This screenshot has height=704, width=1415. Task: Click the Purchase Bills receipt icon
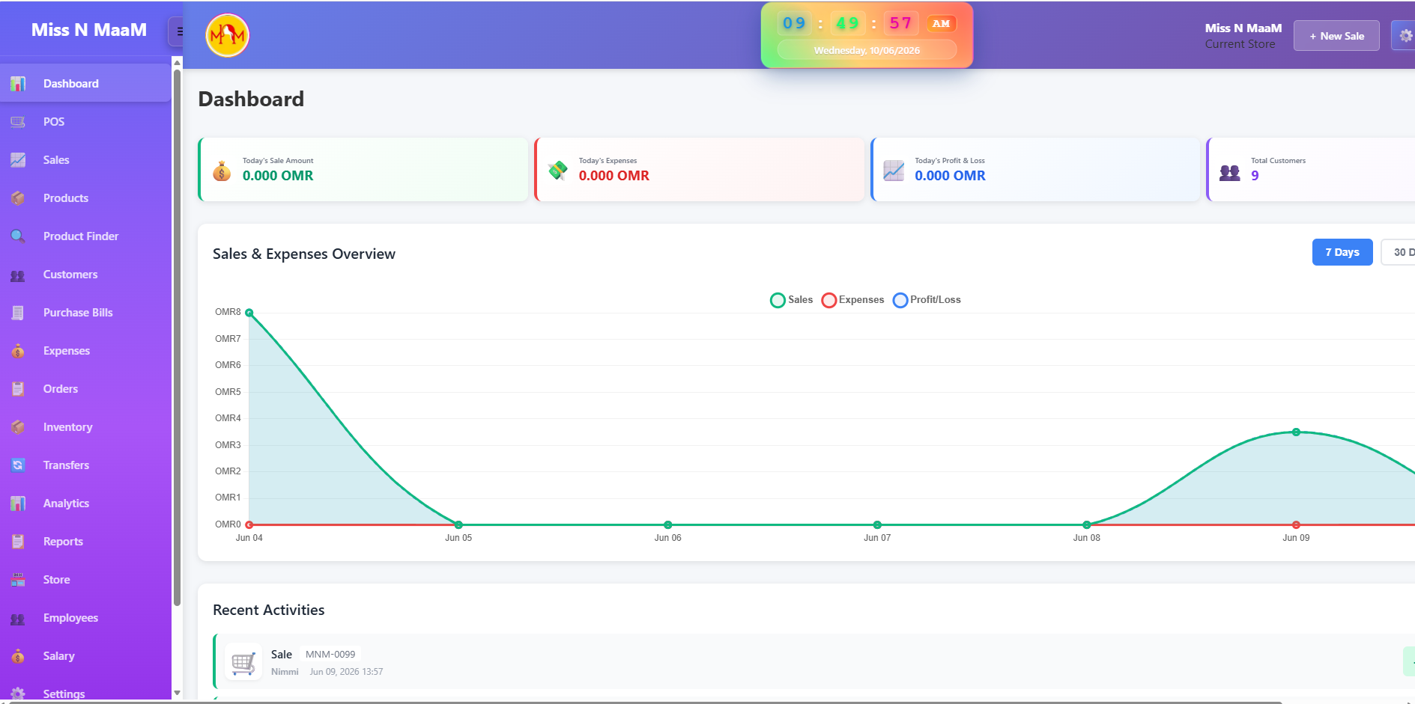click(18, 313)
